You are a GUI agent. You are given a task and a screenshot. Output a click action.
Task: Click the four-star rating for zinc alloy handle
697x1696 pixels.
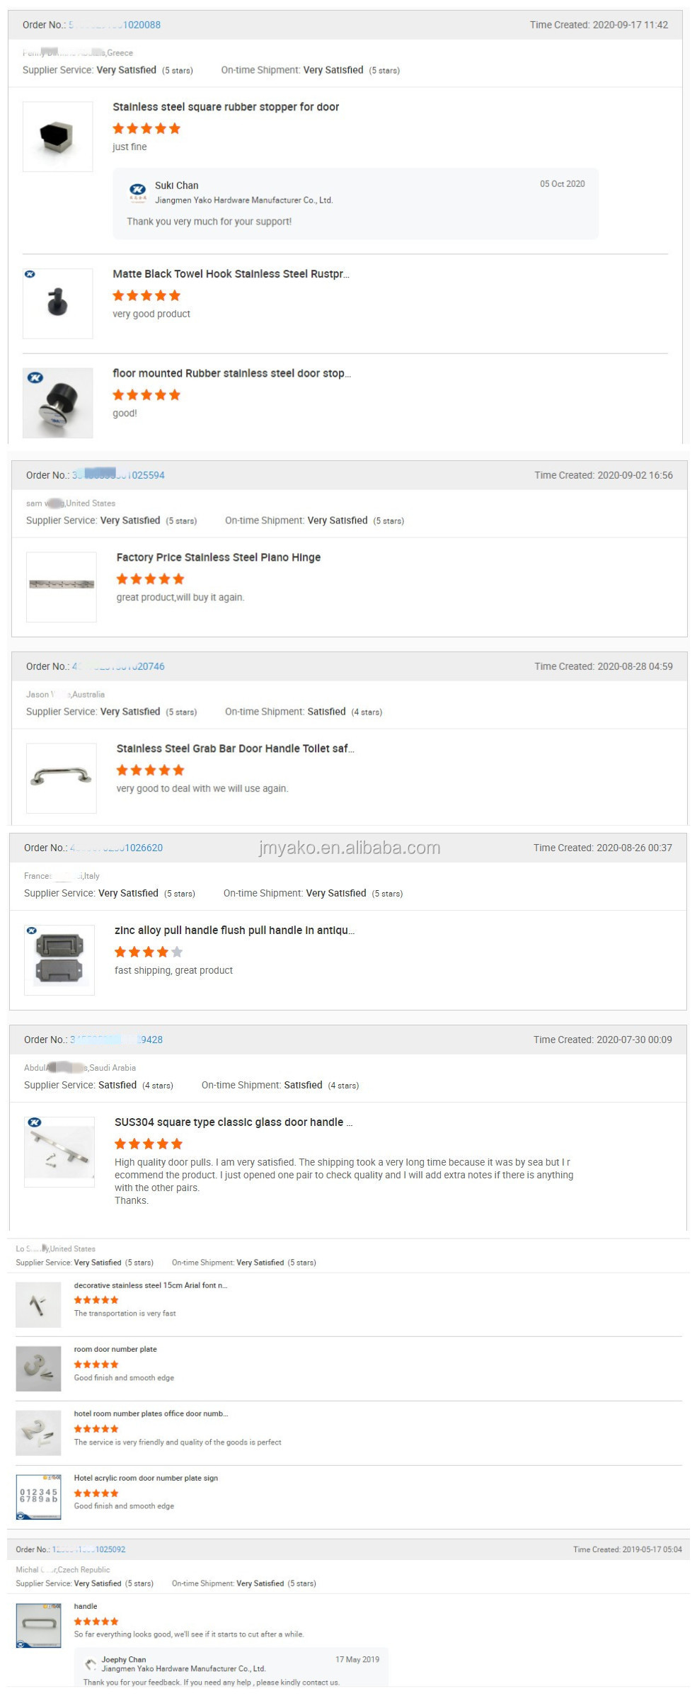149,952
